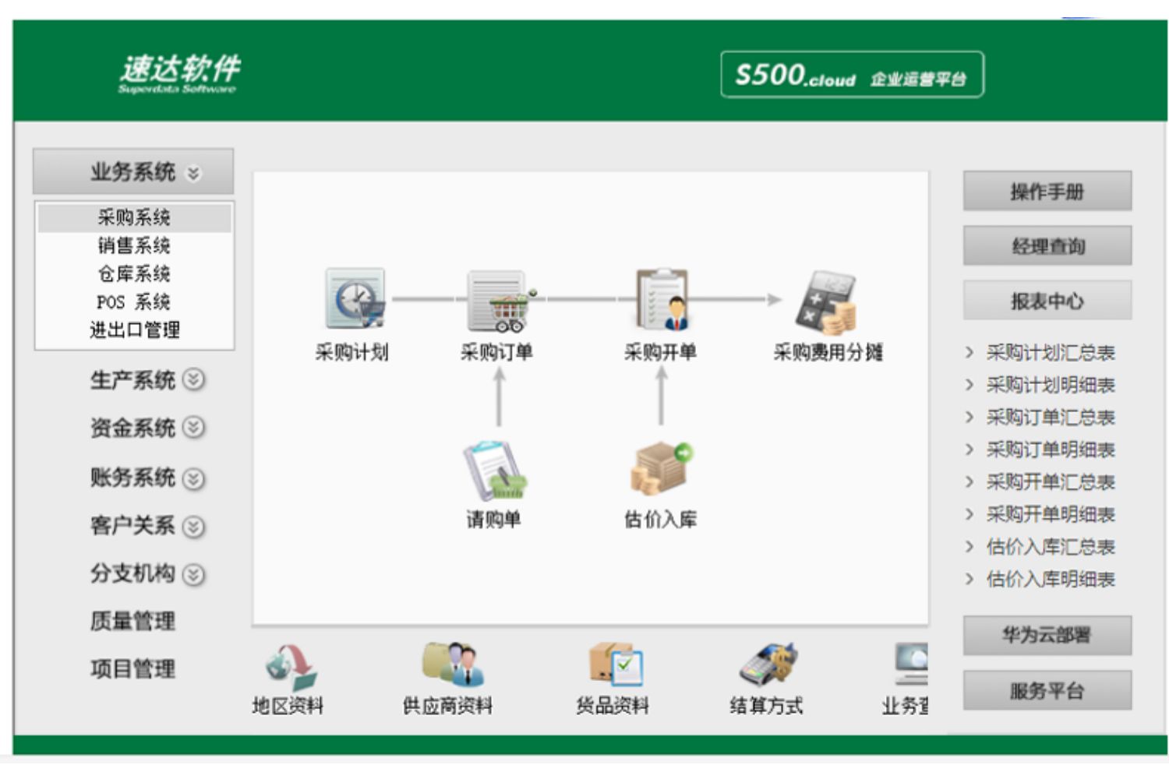1169x765 pixels.
Task: Open the 估价入库汇总表 report link
Action: (1051, 547)
